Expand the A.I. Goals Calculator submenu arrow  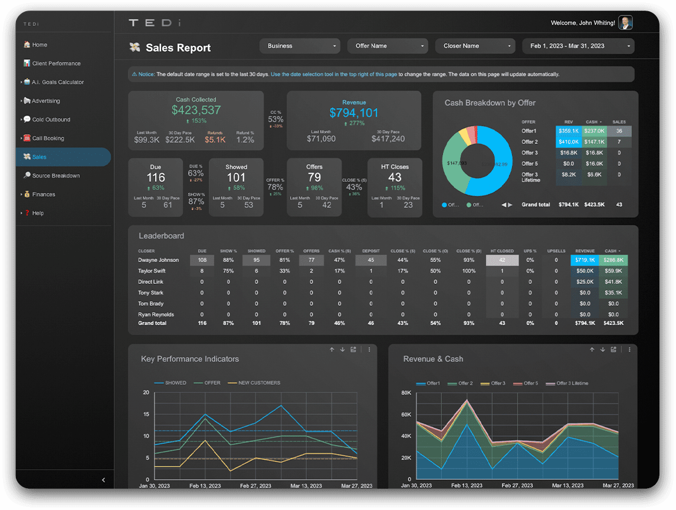[21, 82]
